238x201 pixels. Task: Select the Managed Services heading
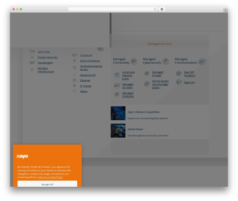pyautogui.click(x=159, y=44)
